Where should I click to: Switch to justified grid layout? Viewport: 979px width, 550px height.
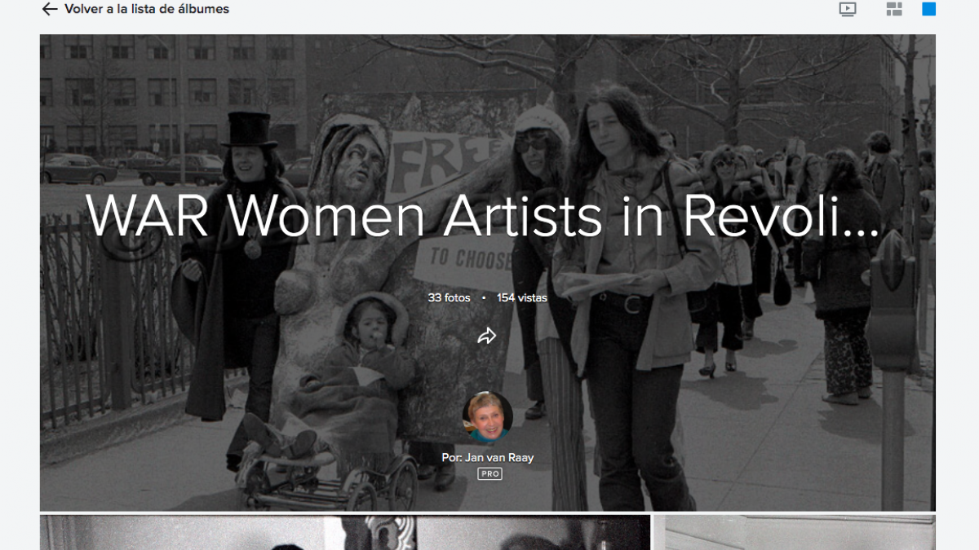coord(894,10)
